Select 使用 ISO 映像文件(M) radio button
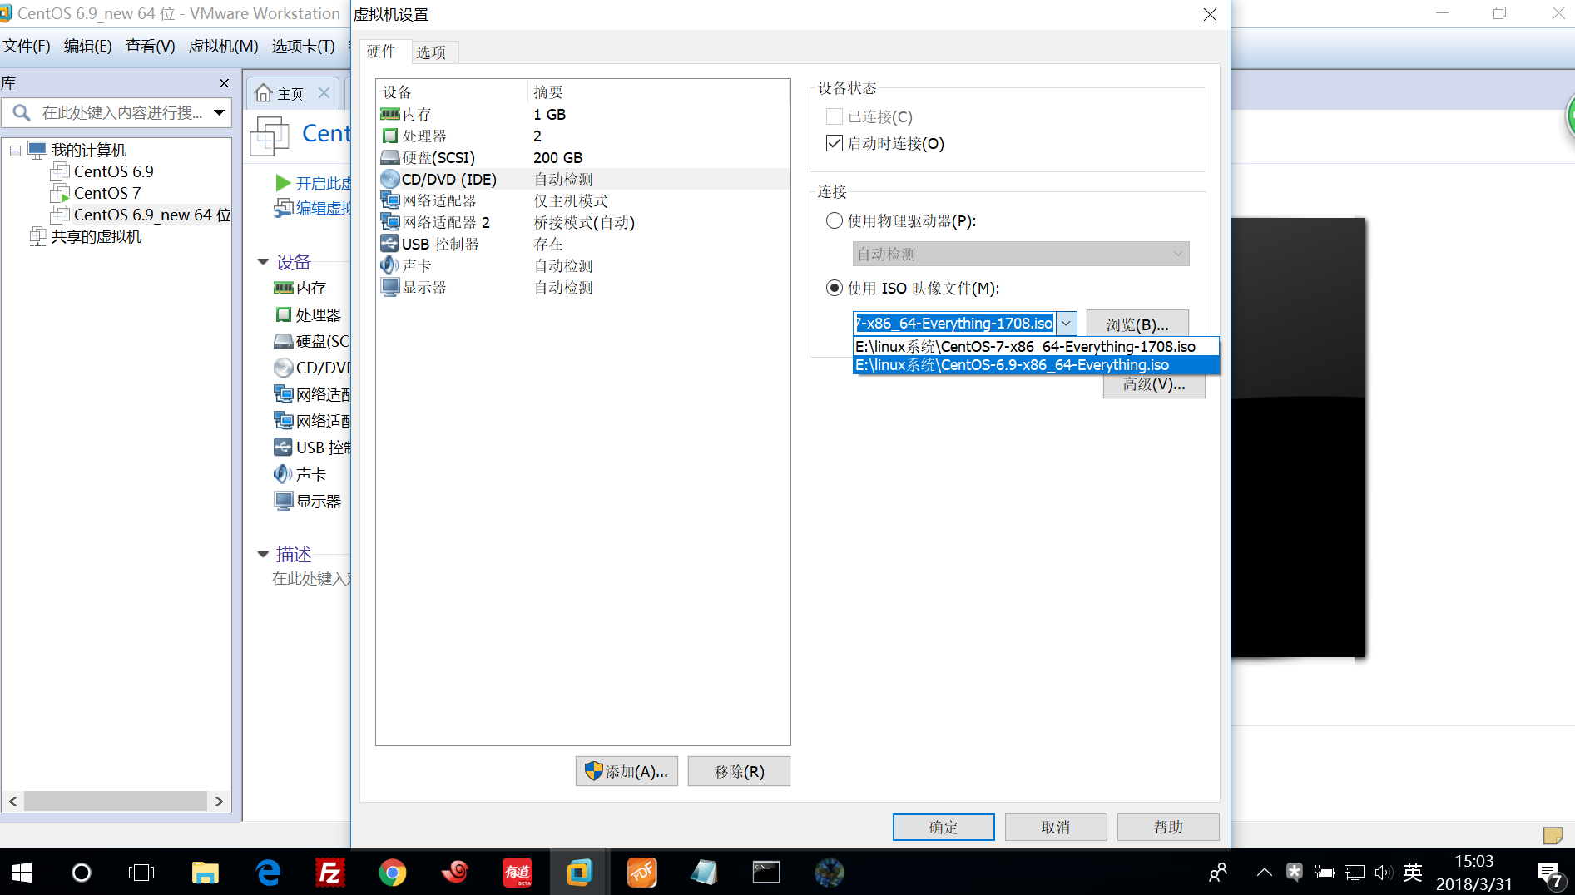1575x895 pixels. click(835, 288)
